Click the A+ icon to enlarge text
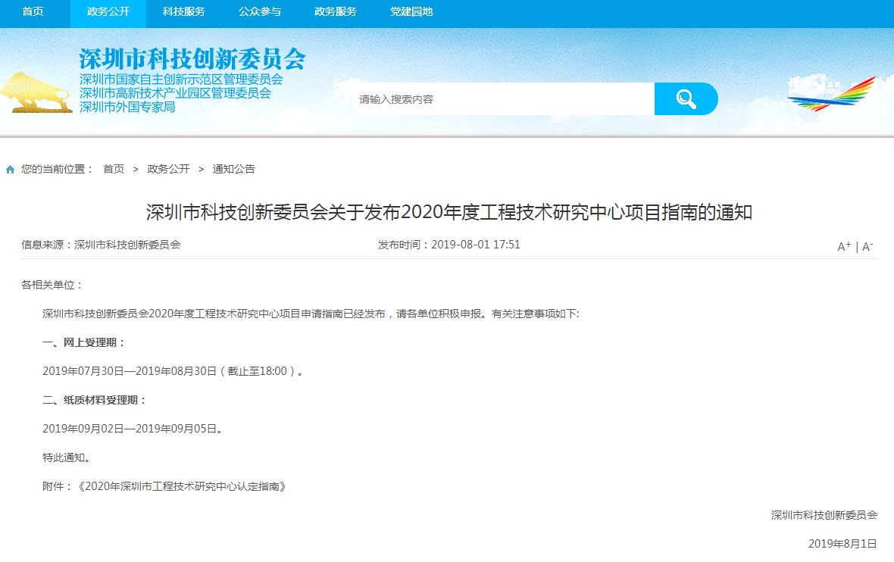Viewport: 894px width, 562px height. tap(842, 246)
